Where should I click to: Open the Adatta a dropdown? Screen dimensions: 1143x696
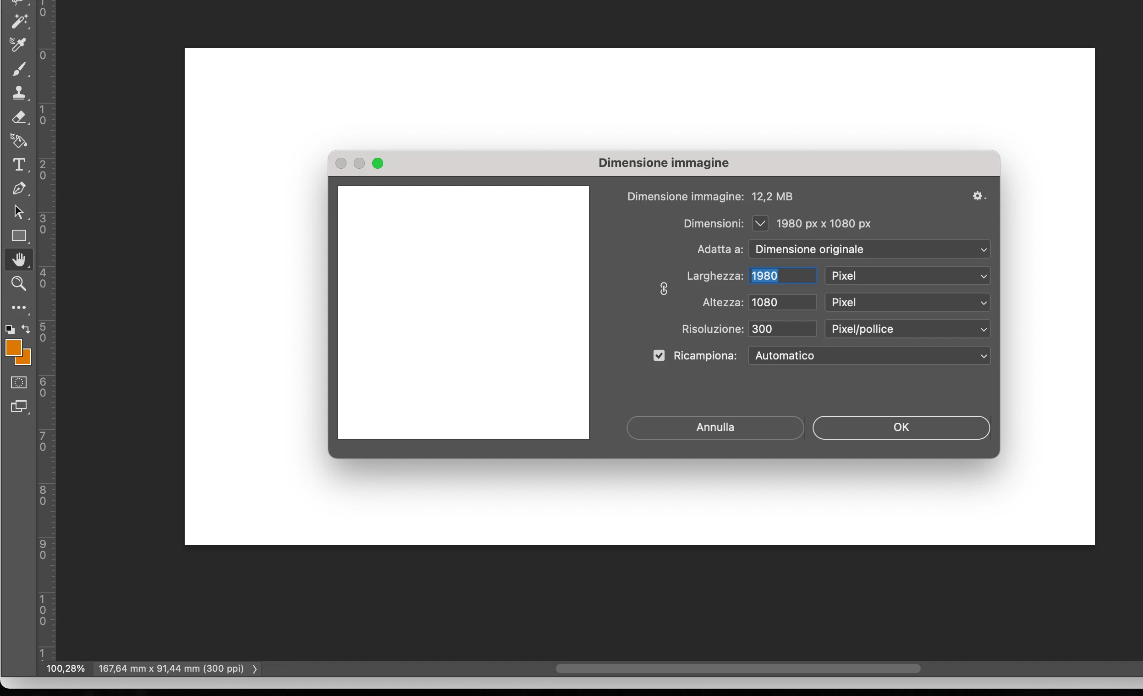tap(869, 249)
